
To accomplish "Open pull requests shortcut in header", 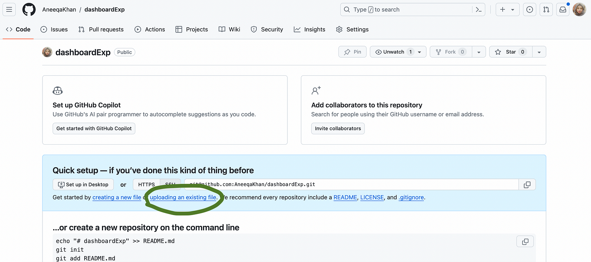I will (x=546, y=10).
